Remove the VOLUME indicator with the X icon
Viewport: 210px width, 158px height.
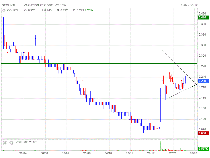[x=5, y=143]
